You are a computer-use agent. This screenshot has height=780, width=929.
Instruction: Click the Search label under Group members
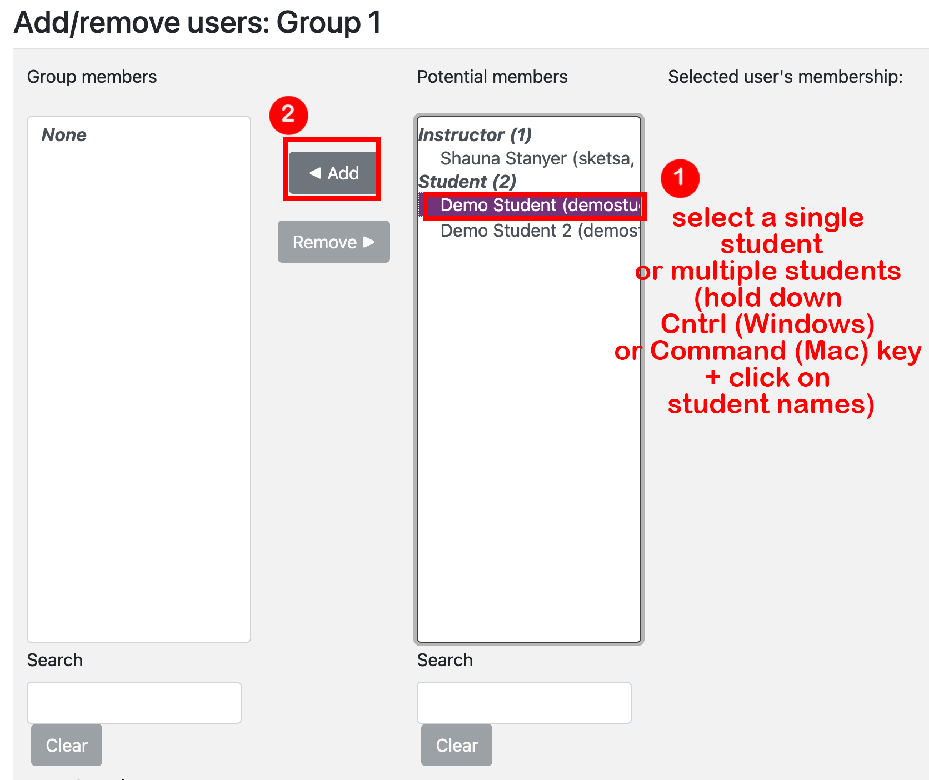click(x=54, y=660)
